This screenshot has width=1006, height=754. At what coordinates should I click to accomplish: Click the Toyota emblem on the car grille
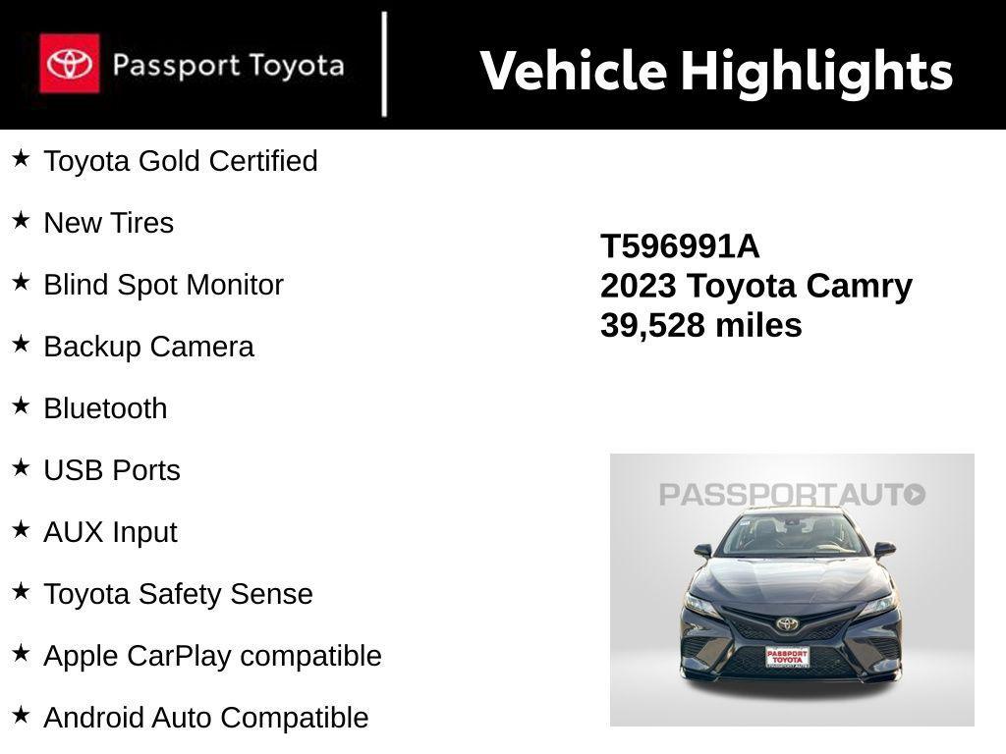tap(787, 623)
